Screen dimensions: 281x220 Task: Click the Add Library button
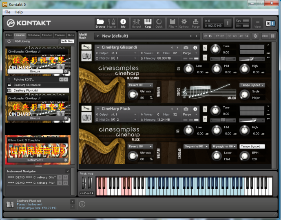(x=22, y=41)
